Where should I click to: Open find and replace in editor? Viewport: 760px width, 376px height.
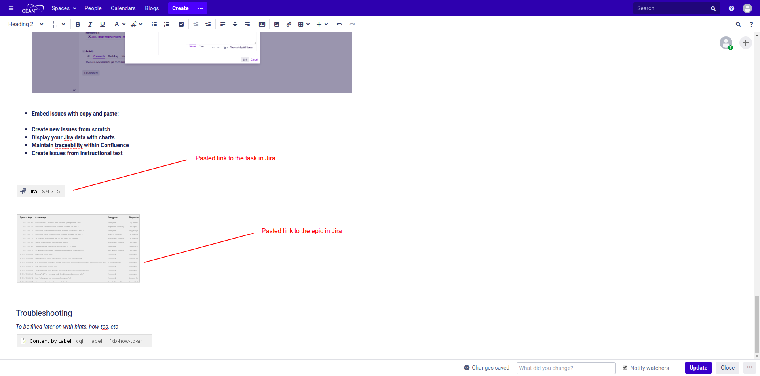(x=738, y=24)
